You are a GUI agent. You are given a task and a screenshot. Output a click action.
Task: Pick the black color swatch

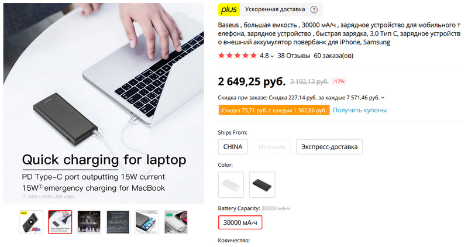coord(262,184)
